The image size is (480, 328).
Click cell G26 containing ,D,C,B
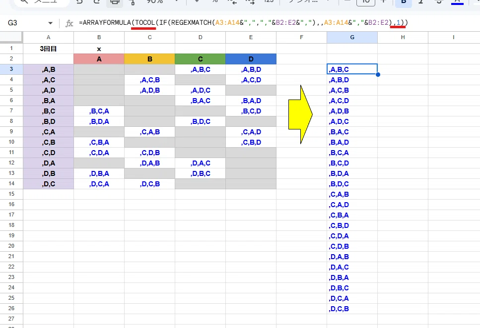(352, 309)
